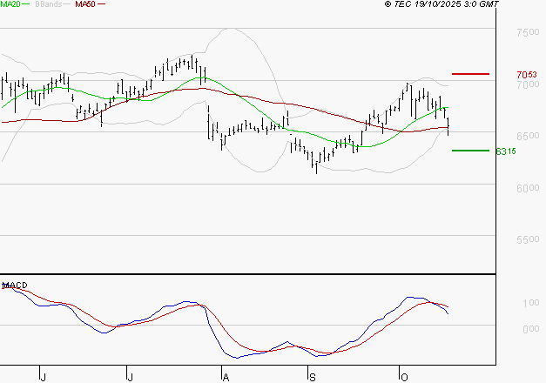Click the green 6315 support value

(x=506, y=151)
